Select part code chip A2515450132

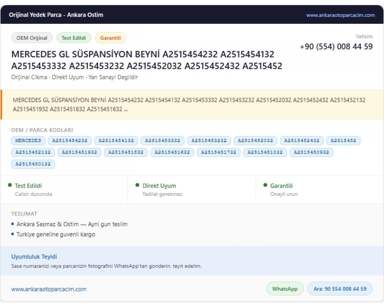33,164
